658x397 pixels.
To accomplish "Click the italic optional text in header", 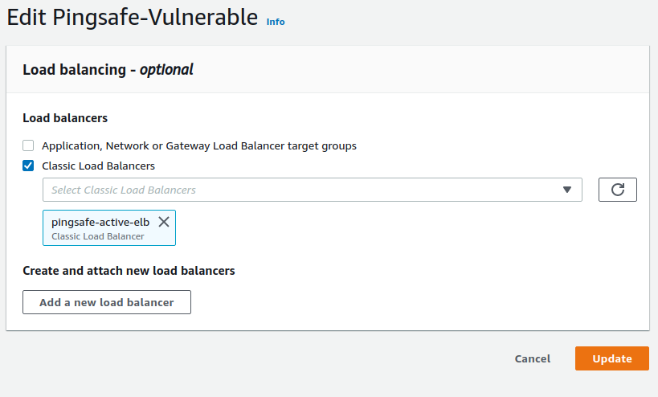I will point(166,70).
